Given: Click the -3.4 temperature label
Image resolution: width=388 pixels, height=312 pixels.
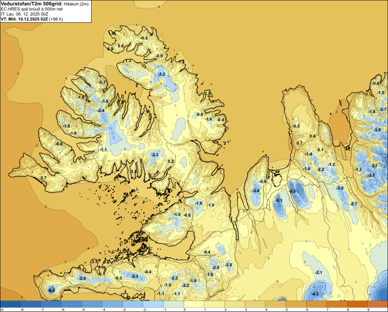Looking at the screenshot, I should 256,191.
